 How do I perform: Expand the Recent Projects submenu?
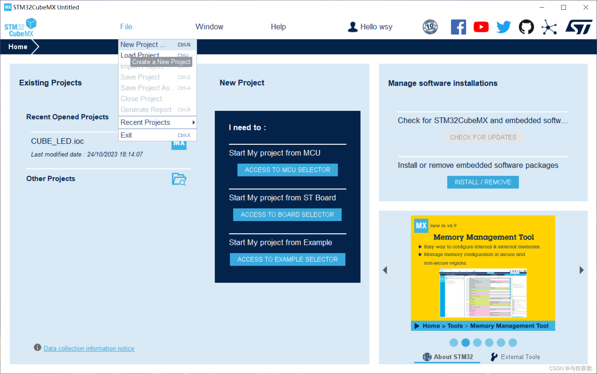[157, 122]
